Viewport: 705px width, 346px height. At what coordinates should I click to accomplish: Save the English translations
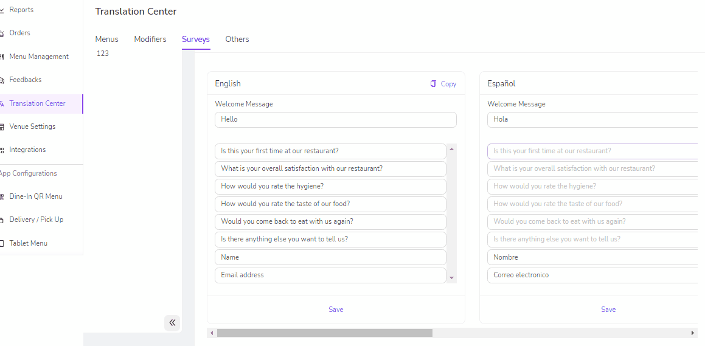point(336,310)
